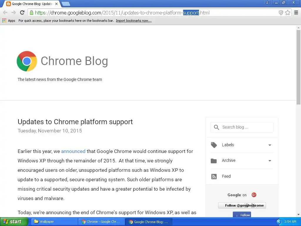Click 'The latest news from the Google Chrome team'
Screen dimensions: 301x226
[60, 79]
